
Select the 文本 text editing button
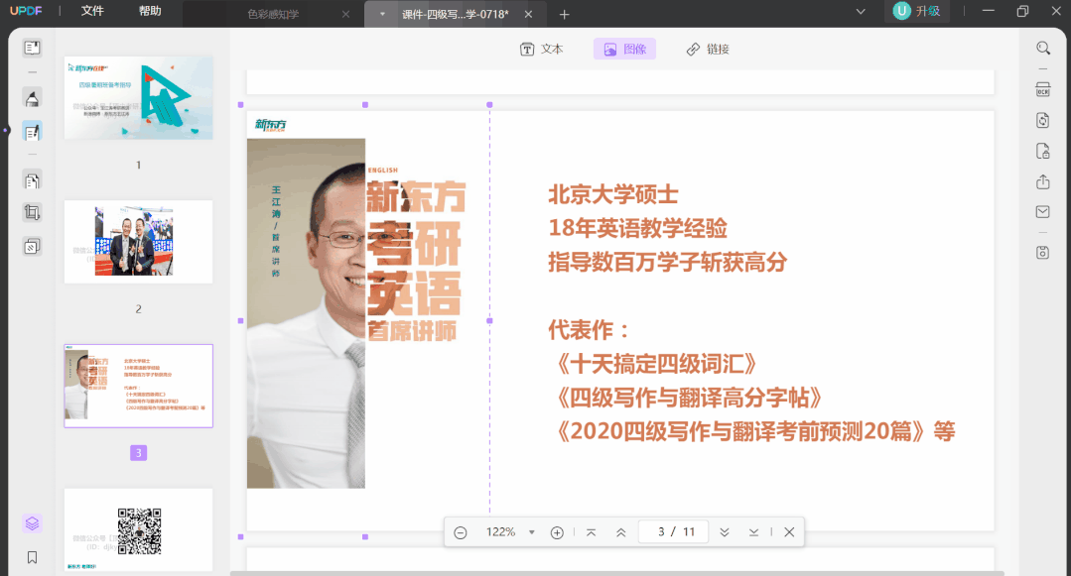point(542,50)
